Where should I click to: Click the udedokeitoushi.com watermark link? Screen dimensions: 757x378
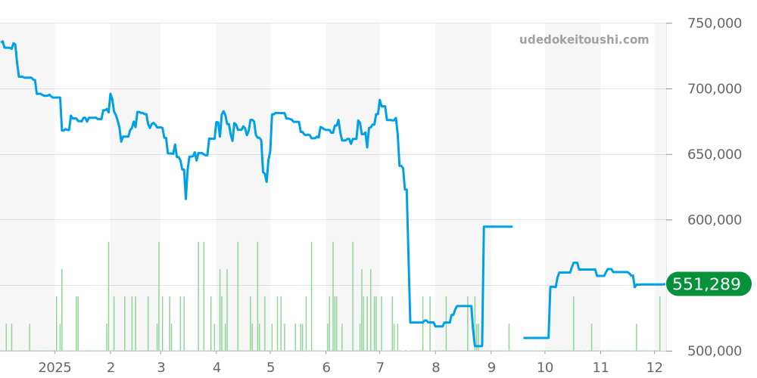pos(584,40)
